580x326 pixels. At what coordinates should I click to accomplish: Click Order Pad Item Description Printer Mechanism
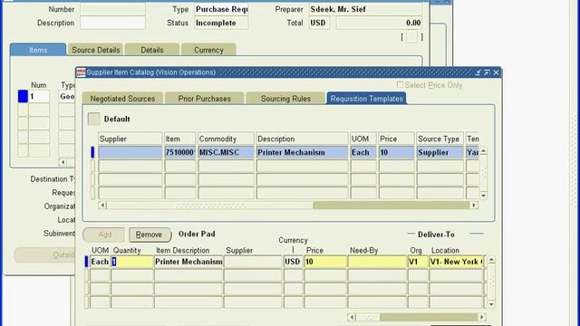click(188, 262)
